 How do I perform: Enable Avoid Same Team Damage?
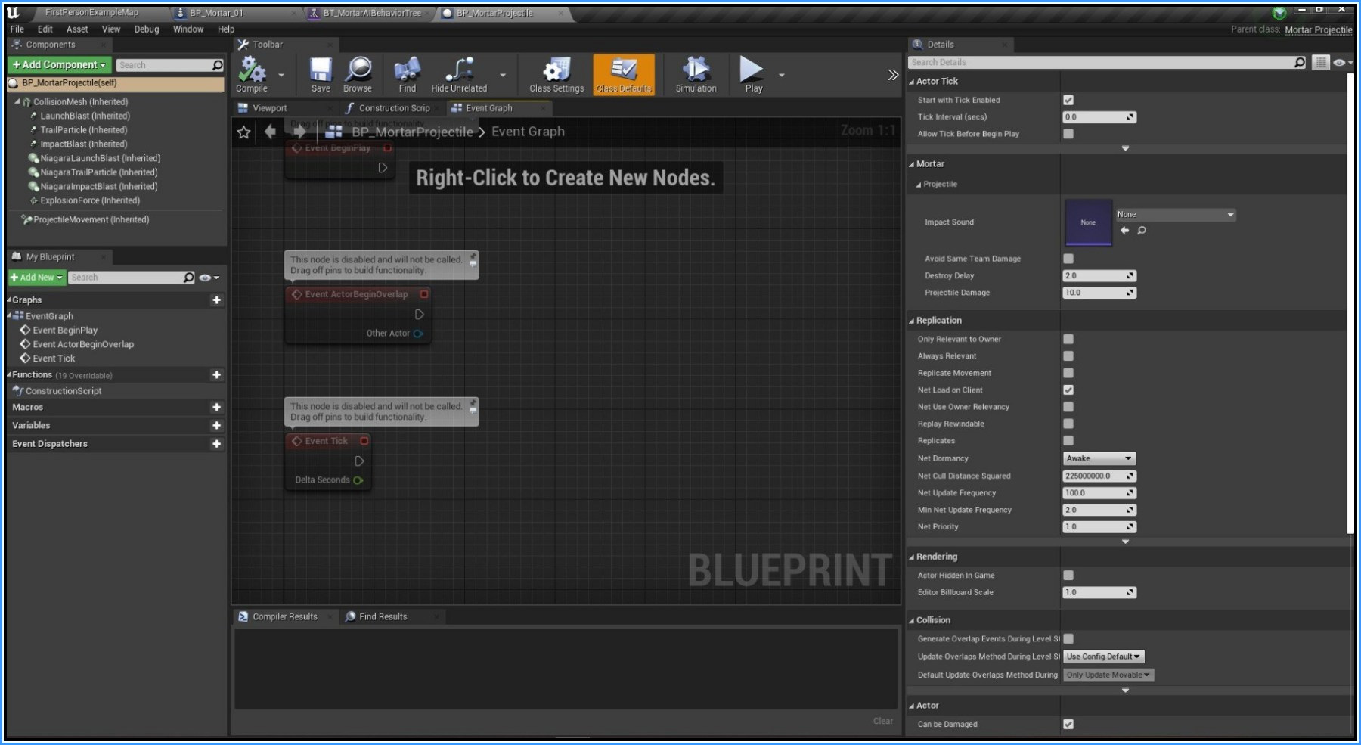tap(1068, 259)
